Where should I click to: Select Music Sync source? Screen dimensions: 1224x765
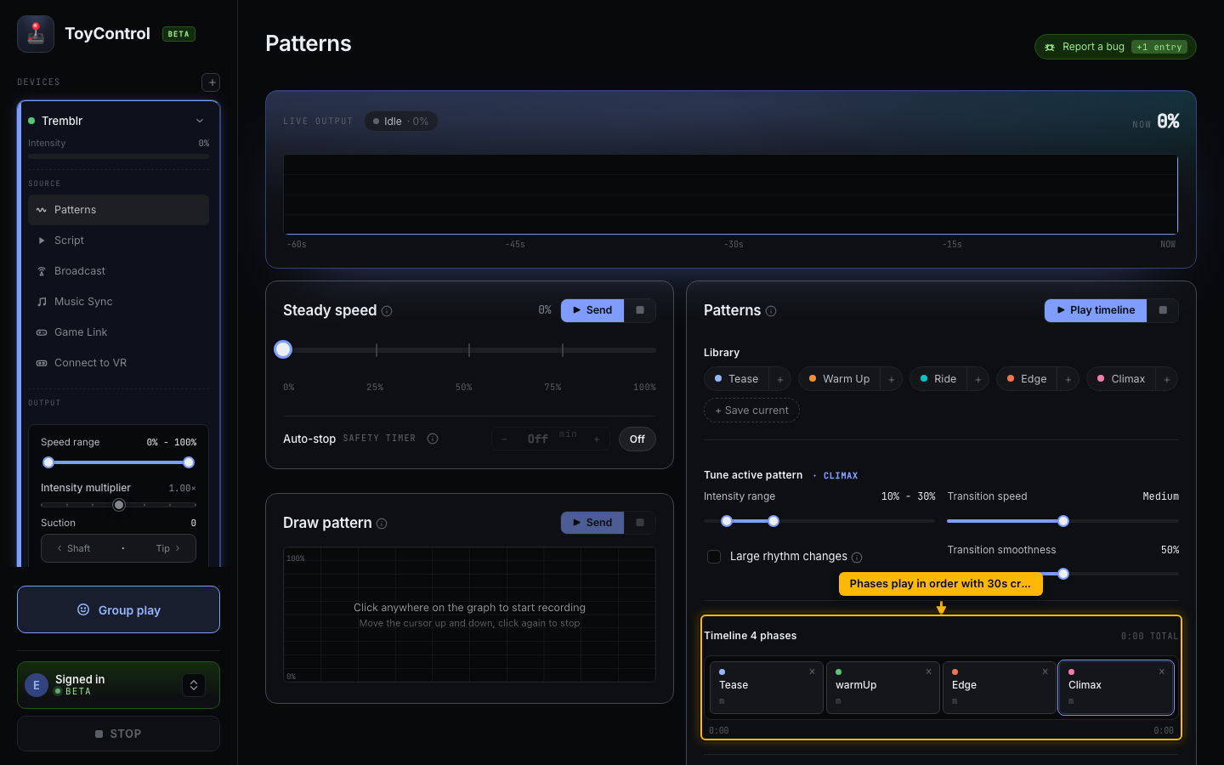pyautogui.click(x=118, y=302)
